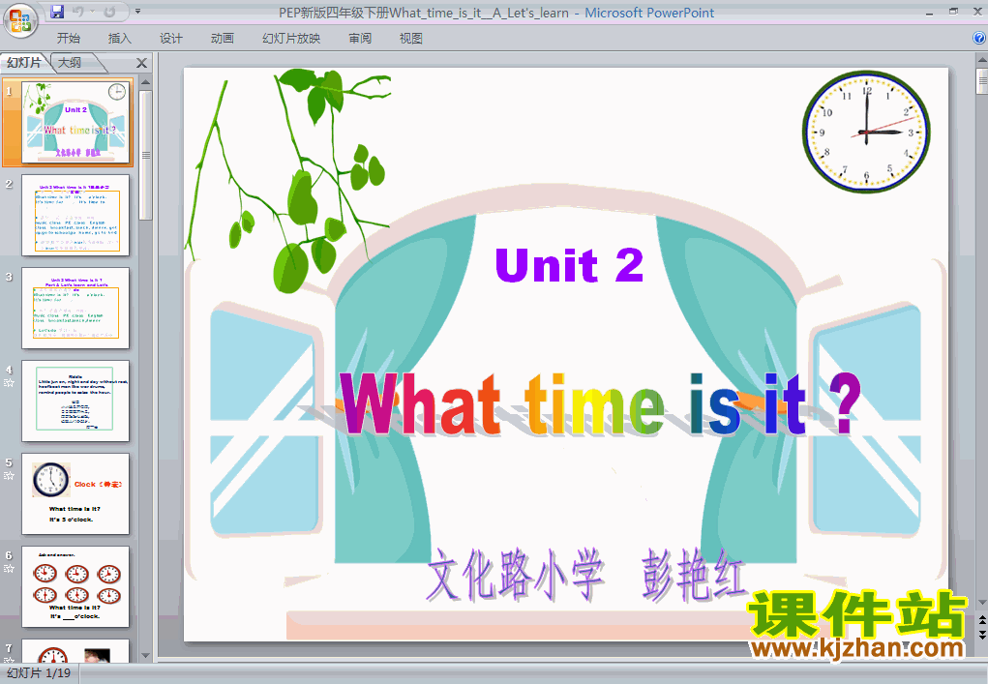
Task: Select slide 5 Clock thumbnail
Action: click(x=75, y=493)
